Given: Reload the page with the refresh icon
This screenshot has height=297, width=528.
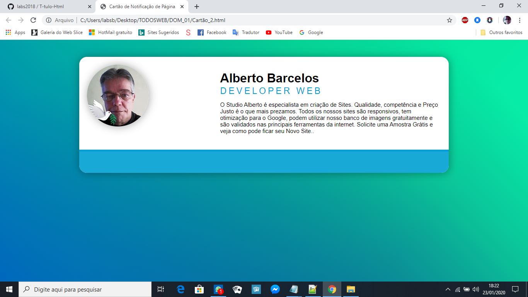Looking at the screenshot, I should pyautogui.click(x=33, y=20).
